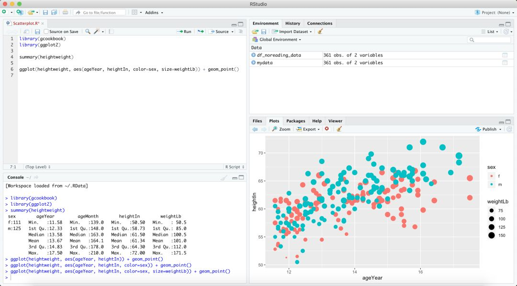Click the Go to file/function field
Image resolution: width=517 pixels, height=286 pixels.
(99, 12)
